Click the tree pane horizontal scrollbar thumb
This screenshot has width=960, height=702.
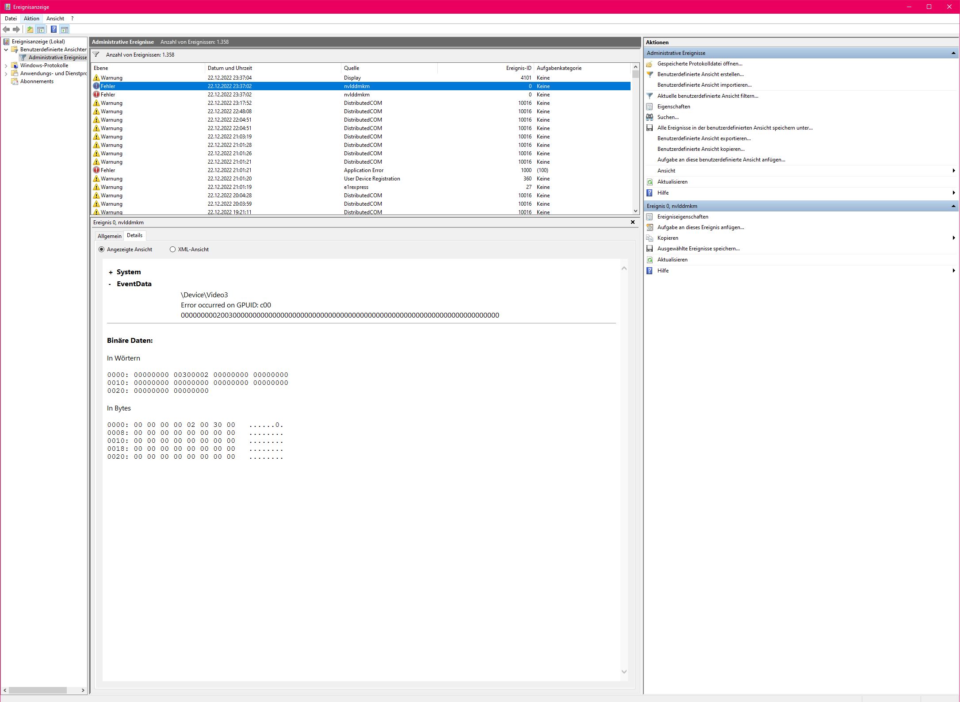pos(38,690)
